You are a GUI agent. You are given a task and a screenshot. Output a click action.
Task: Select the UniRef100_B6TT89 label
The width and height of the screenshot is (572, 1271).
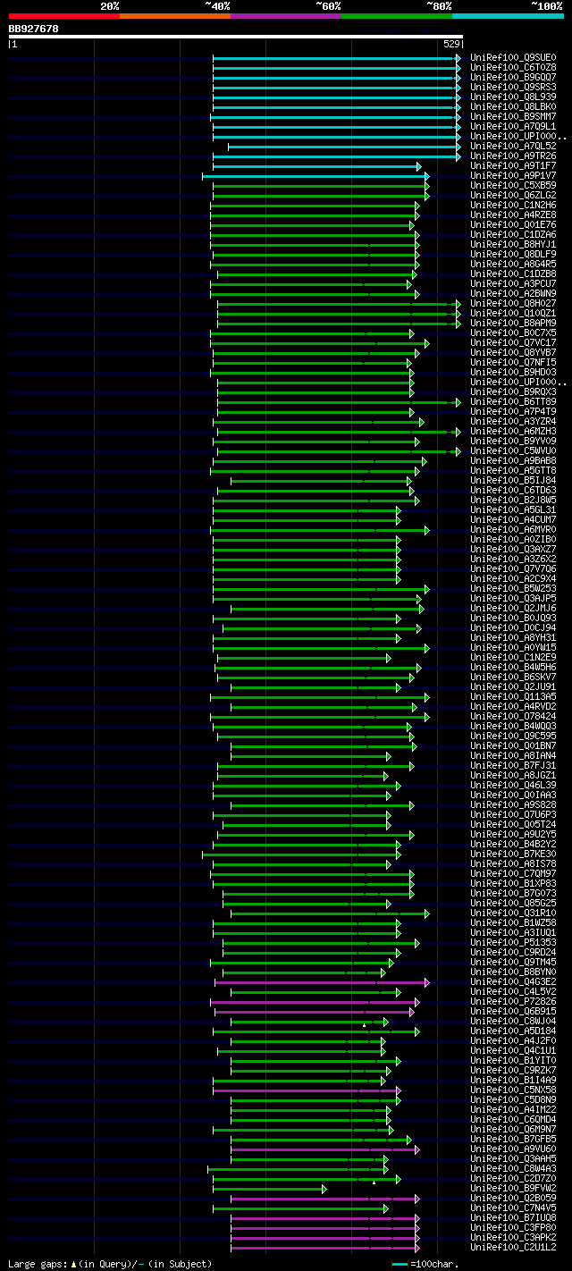513,402
